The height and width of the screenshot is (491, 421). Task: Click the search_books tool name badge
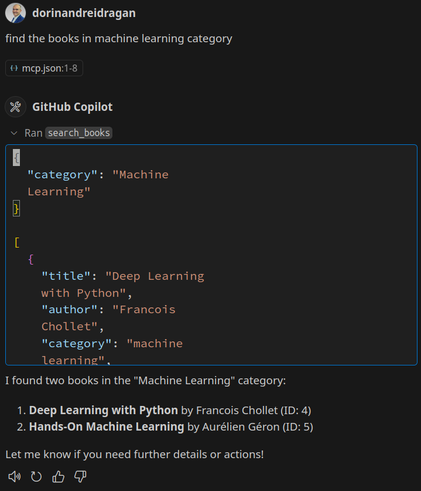tap(78, 133)
